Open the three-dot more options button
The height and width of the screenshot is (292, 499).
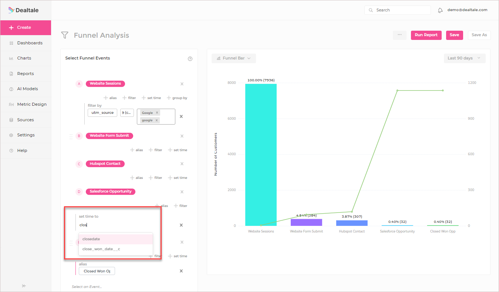click(x=399, y=35)
